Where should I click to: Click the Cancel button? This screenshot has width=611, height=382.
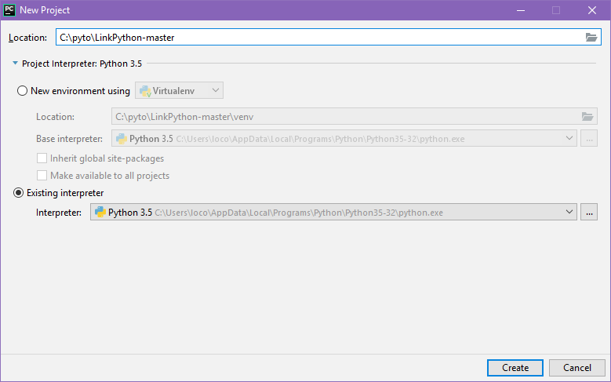pyautogui.click(x=577, y=368)
